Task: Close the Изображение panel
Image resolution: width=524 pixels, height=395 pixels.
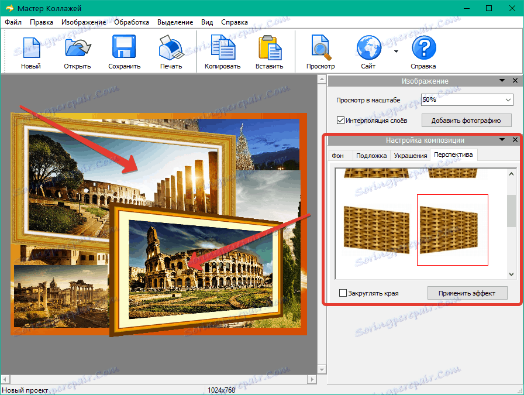Action: pyautogui.click(x=515, y=81)
